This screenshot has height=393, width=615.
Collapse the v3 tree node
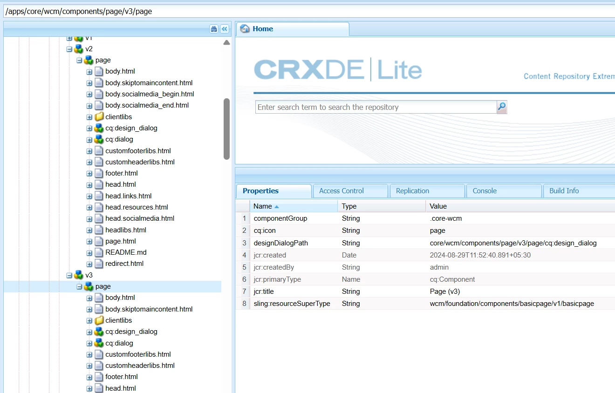(x=69, y=275)
